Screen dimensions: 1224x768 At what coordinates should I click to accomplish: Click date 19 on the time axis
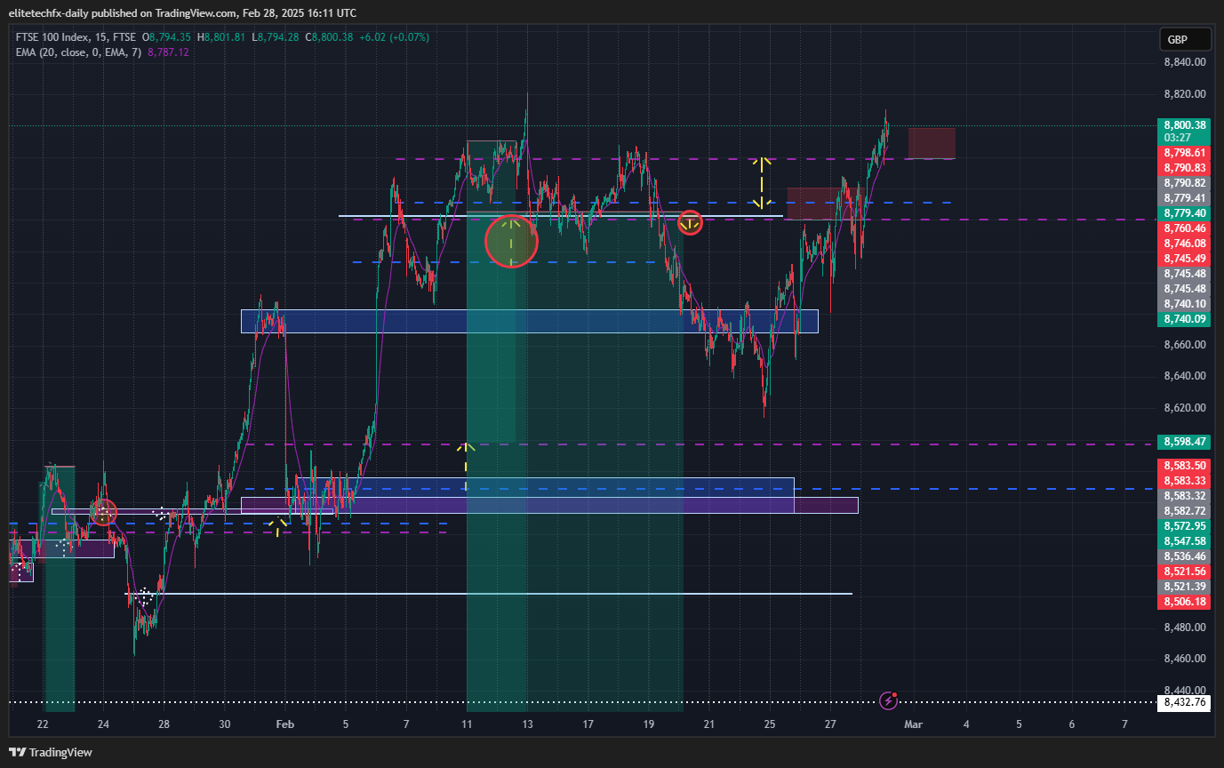coord(648,724)
